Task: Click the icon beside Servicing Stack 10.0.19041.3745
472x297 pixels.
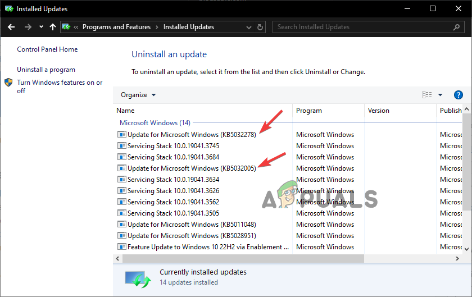Action: (x=121, y=146)
